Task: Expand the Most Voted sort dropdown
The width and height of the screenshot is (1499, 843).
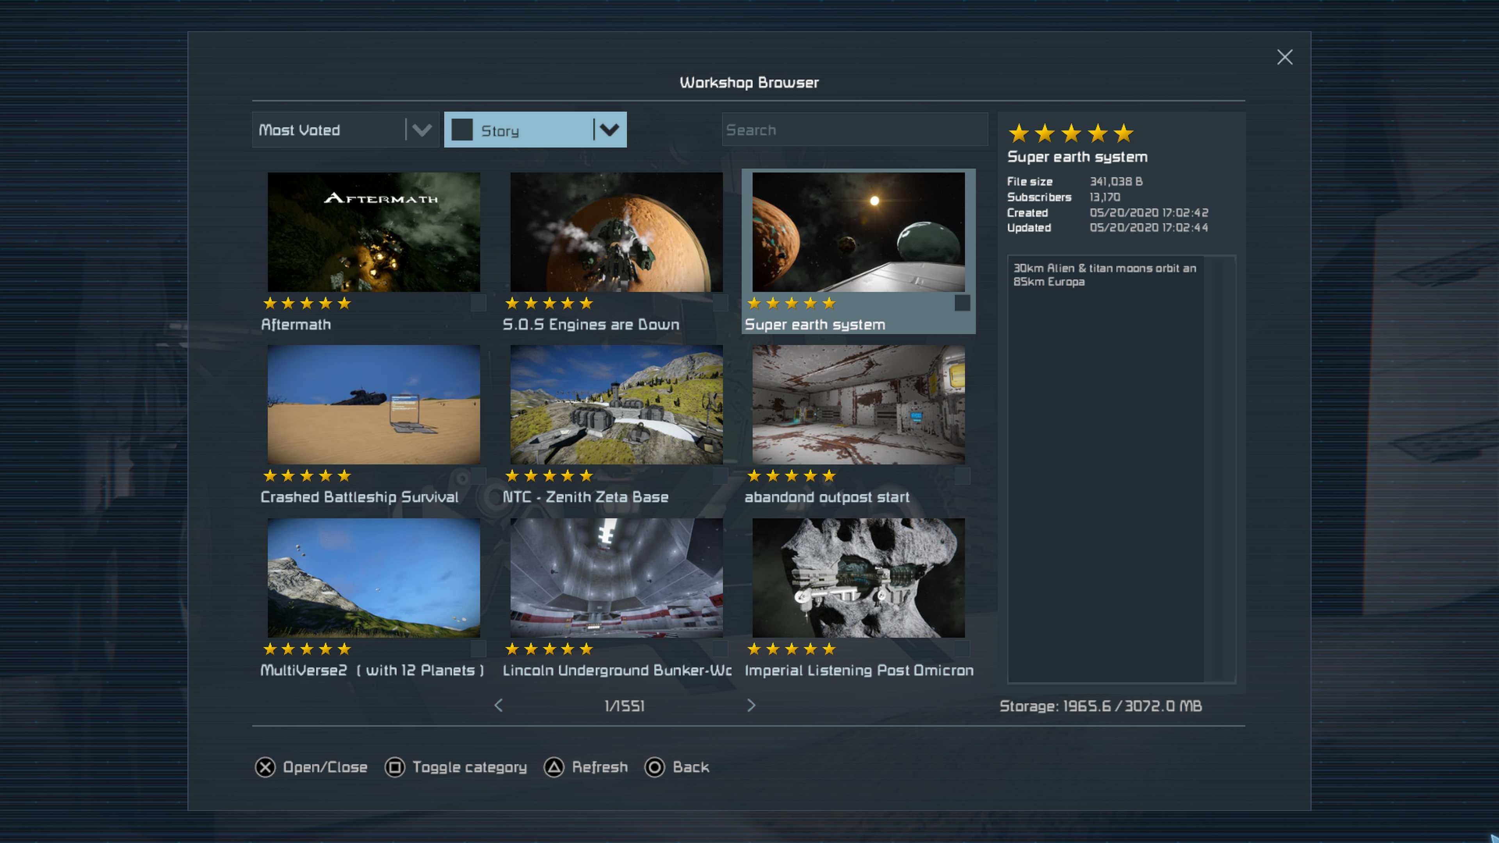Action: pos(422,130)
